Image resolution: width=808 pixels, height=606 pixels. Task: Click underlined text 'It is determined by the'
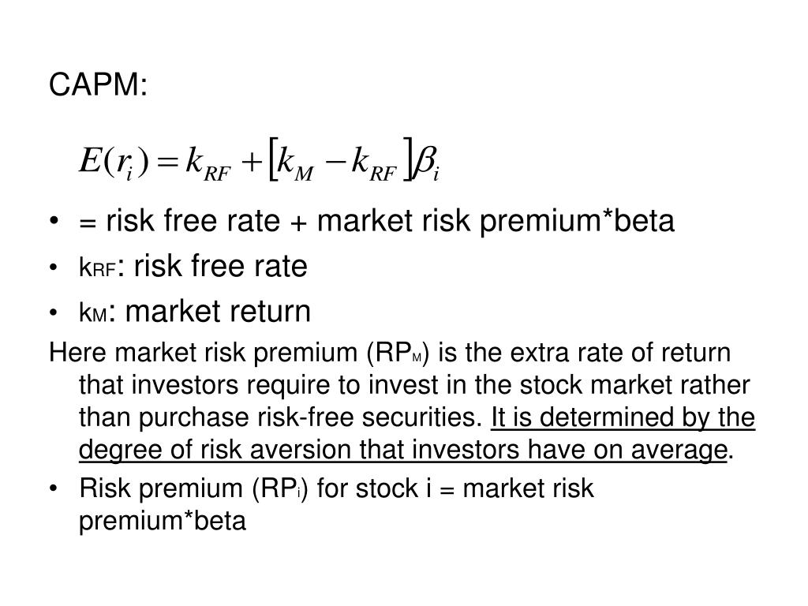(623, 418)
